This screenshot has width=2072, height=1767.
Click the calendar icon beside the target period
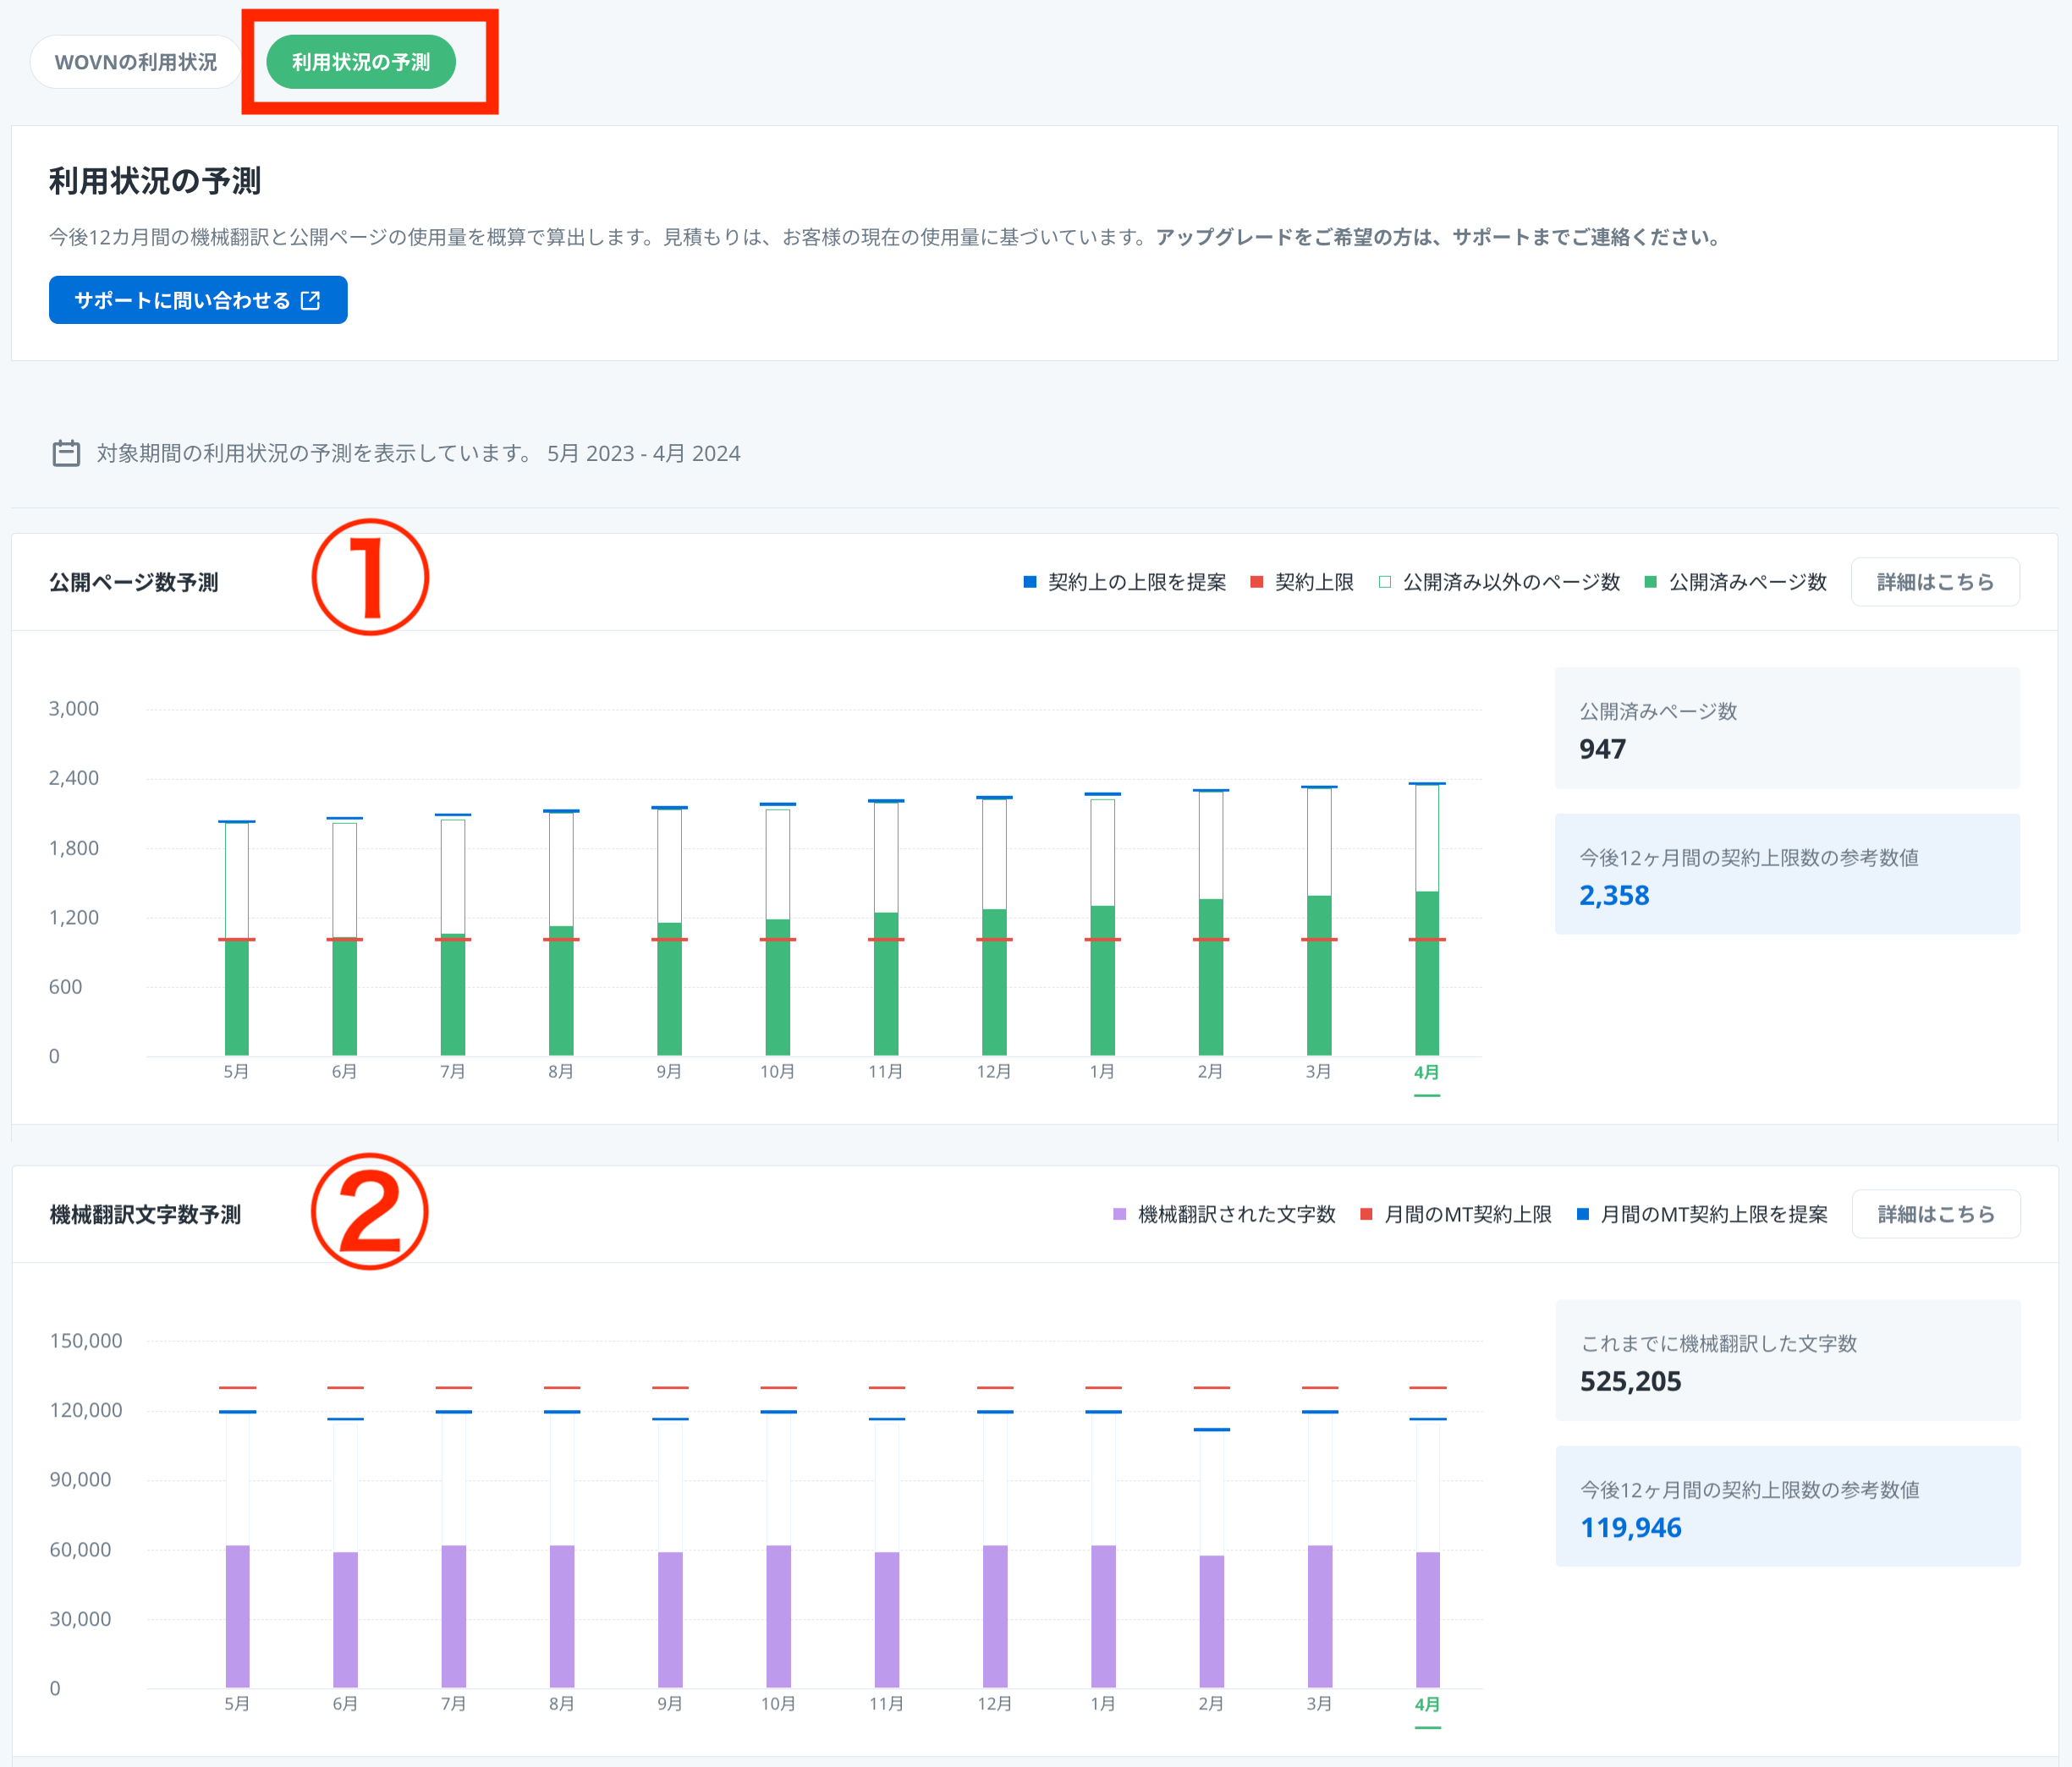(x=66, y=453)
